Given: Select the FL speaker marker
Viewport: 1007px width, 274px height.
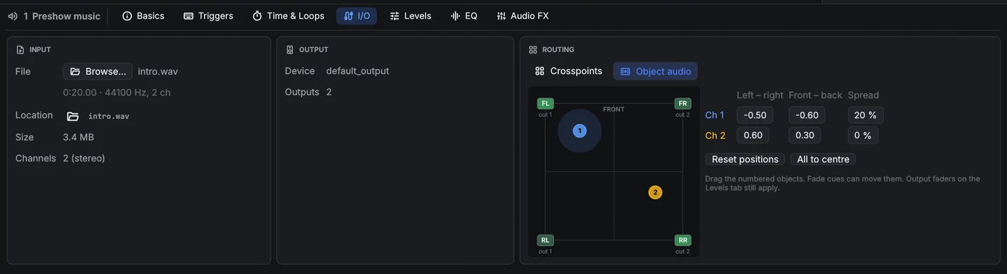Looking at the screenshot, I should click(545, 104).
